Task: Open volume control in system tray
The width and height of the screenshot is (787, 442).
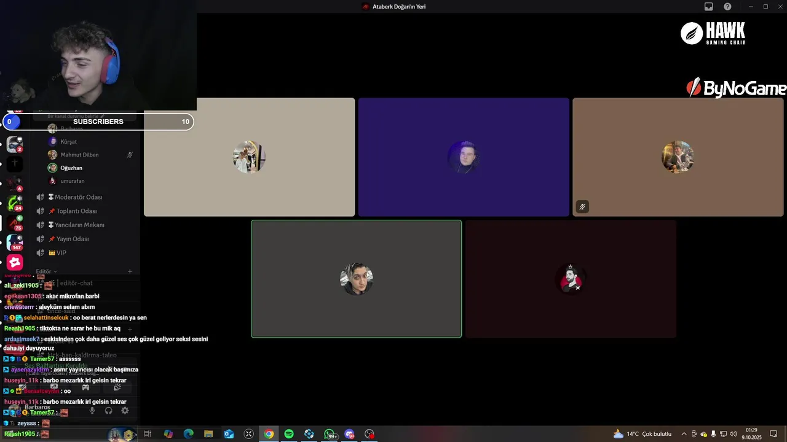Action: point(734,434)
